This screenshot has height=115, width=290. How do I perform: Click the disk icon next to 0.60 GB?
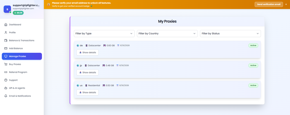(104, 45)
